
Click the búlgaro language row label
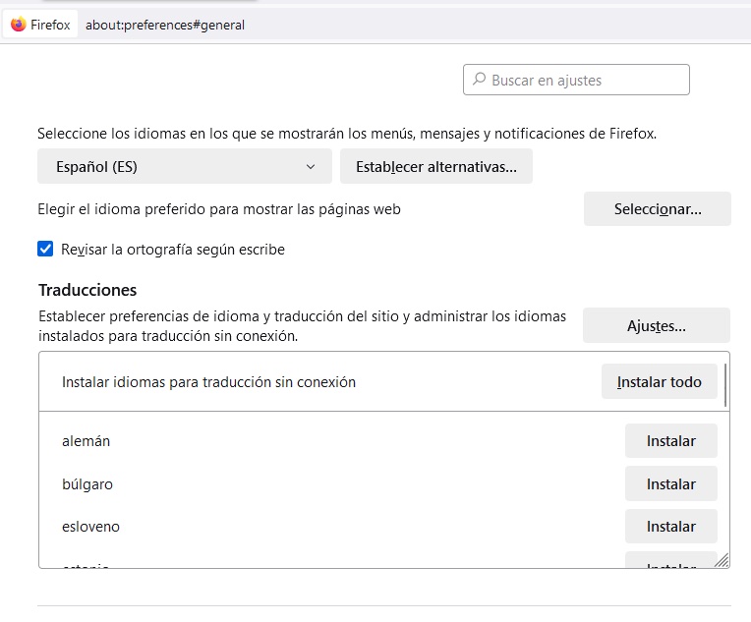(x=87, y=483)
